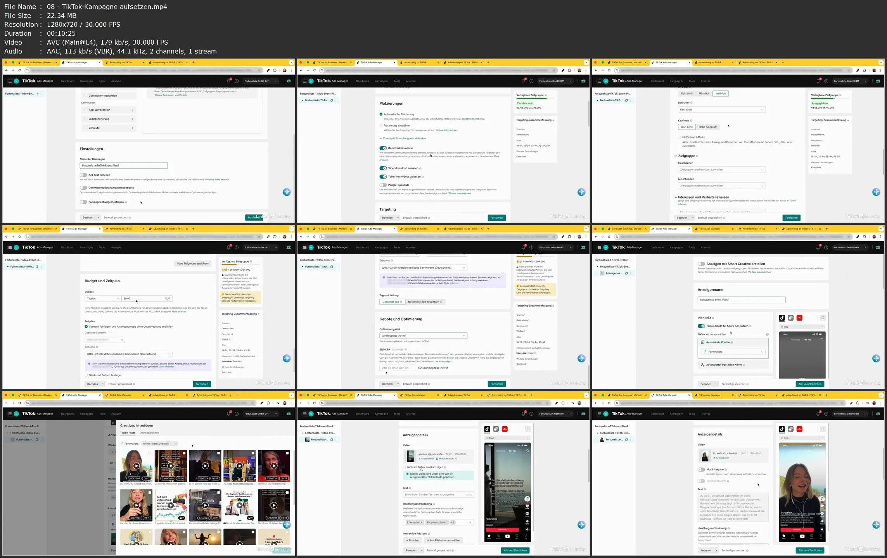Screen dimensions: 887x558
Task: Select the Hohe Kaufkraft button
Action: (x=707, y=127)
